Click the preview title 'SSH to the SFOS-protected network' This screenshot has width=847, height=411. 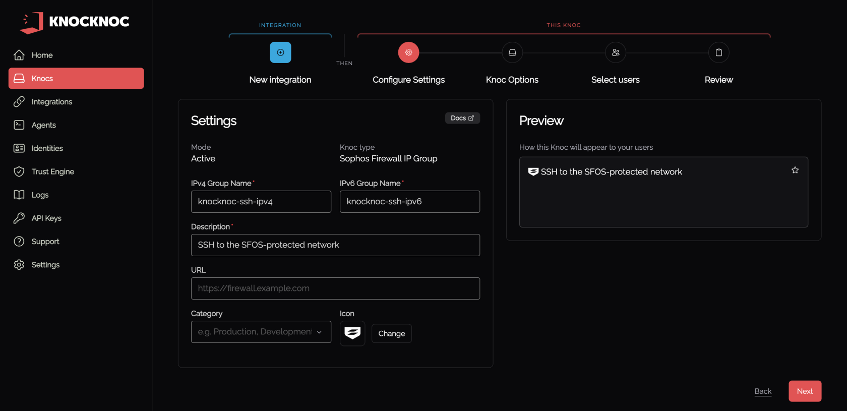(x=612, y=172)
